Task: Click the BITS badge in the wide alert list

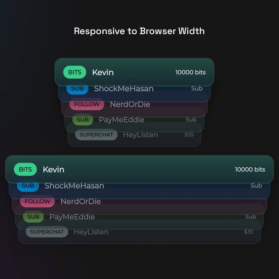Action: pyautogui.click(x=25, y=169)
